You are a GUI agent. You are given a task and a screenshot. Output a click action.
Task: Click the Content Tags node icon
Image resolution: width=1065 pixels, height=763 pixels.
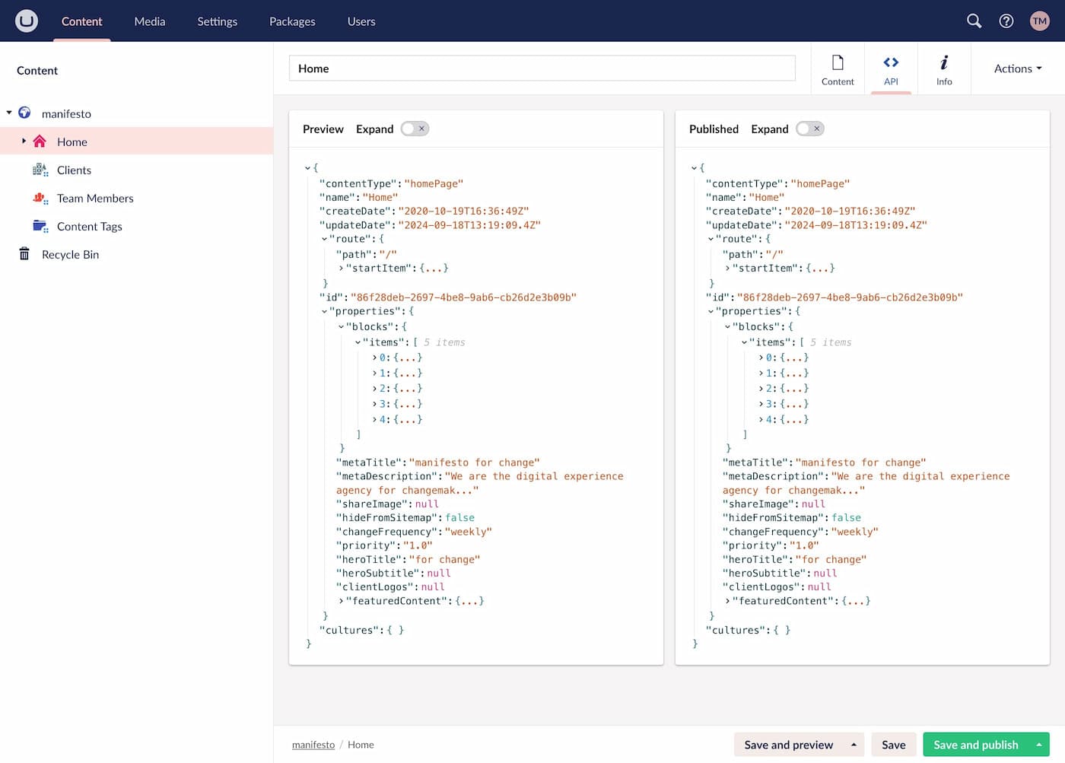pyautogui.click(x=40, y=226)
